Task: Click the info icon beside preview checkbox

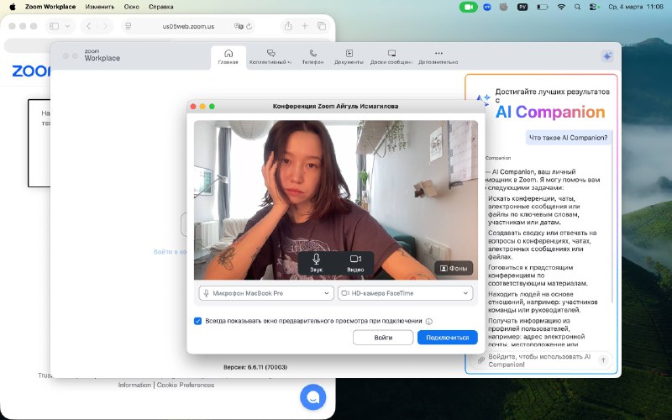Action: pos(429,321)
